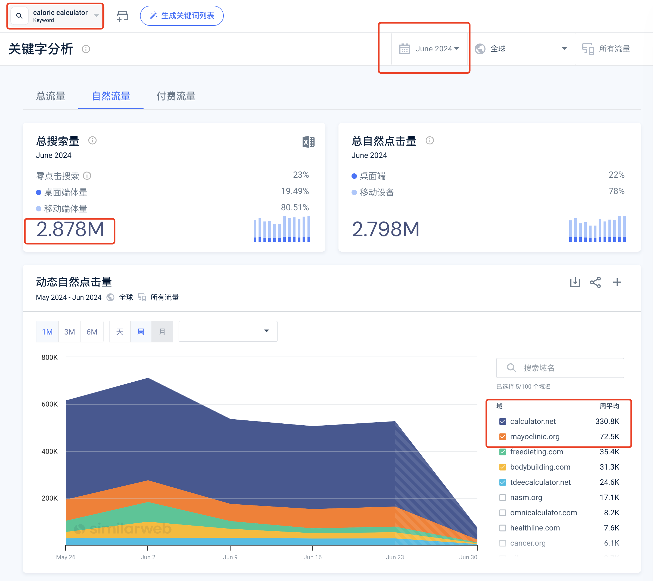Click the 搜索域名 search field
The width and height of the screenshot is (653, 581).
pyautogui.click(x=560, y=368)
